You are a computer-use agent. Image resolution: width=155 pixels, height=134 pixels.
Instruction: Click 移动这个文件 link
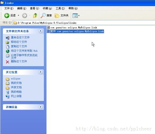point(19,42)
